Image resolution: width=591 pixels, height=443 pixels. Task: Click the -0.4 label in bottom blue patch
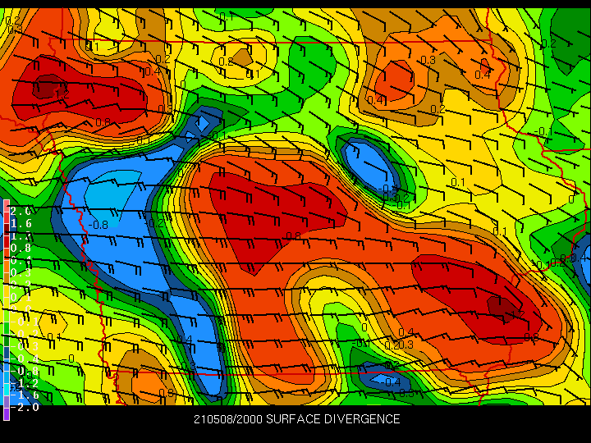(391, 381)
